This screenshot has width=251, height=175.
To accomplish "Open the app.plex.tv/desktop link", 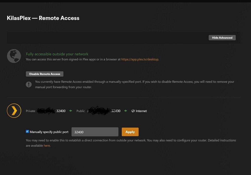I will point(140,59).
